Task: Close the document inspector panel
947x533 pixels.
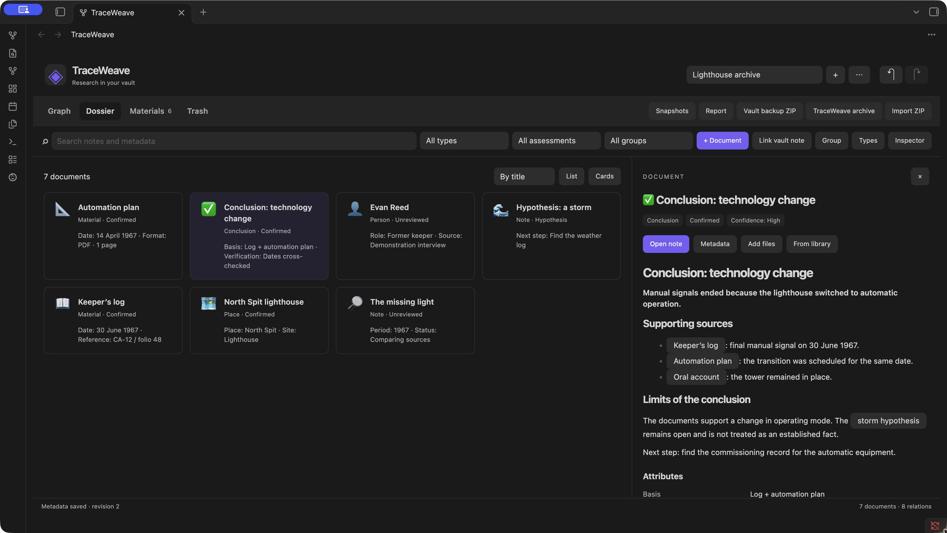Action: click(x=920, y=176)
